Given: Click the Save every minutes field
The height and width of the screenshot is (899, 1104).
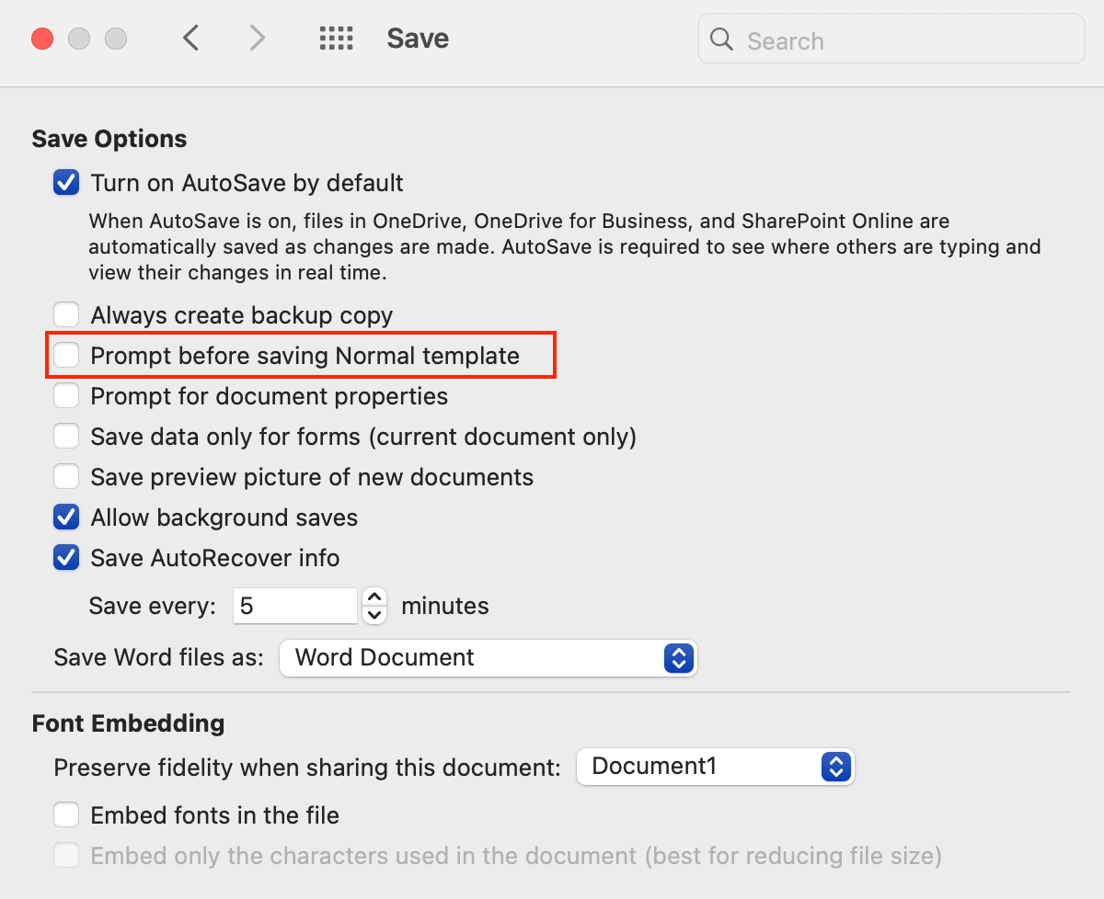Looking at the screenshot, I should [x=294, y=606].
